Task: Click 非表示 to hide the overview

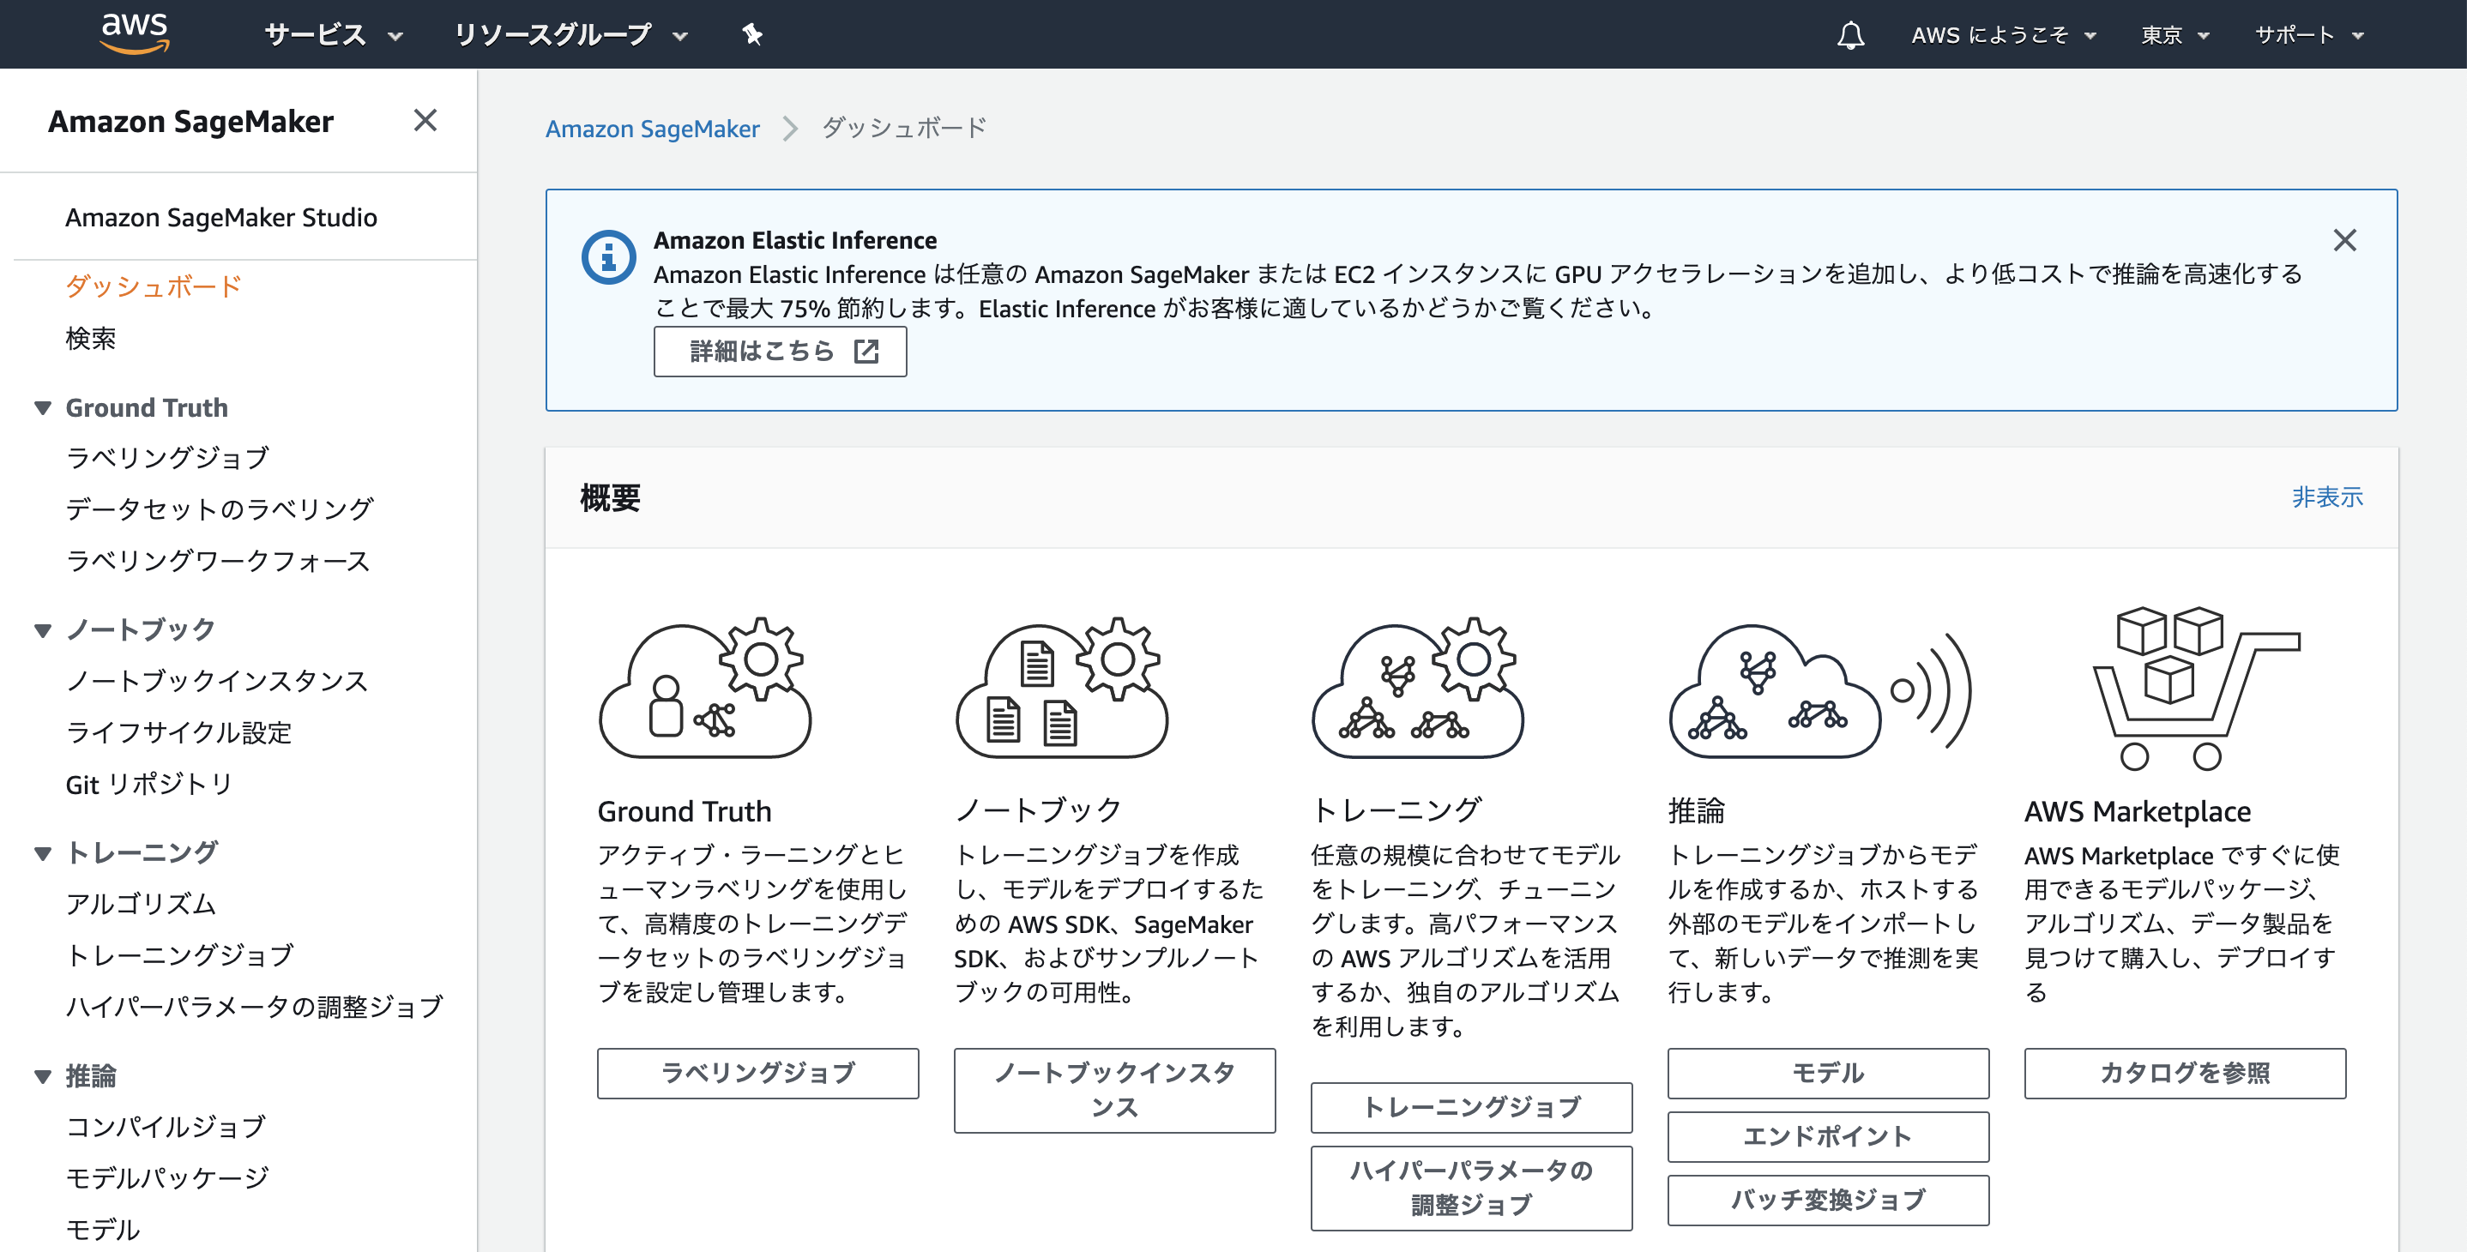Action: [2327, 497]
